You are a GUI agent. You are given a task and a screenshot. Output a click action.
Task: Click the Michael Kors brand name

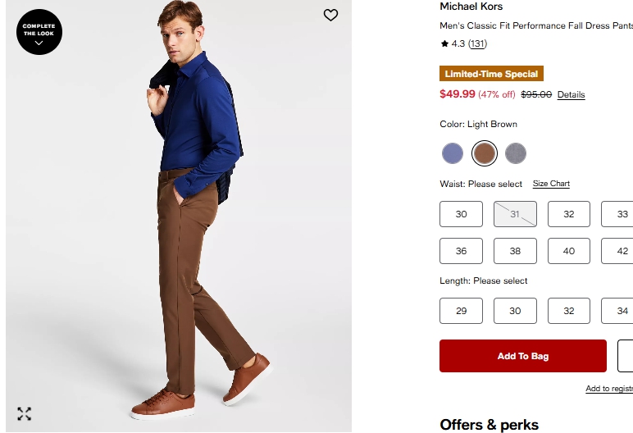[x=471, y=7]
